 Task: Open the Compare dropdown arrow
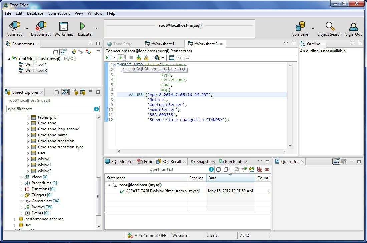(x=313, y=29)
